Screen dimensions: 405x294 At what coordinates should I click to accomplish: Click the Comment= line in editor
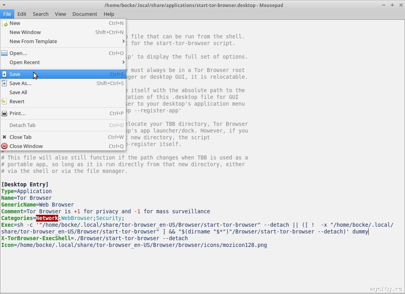(x=105, y=211)
